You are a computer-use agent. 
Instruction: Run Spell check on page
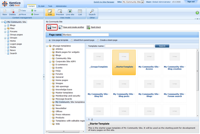coord(94,27)
